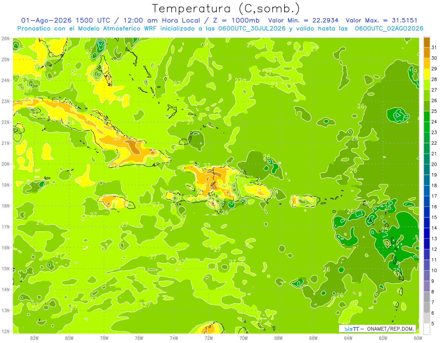Select "Valor Max. = 31.5151" in header
The height and width of the screenshot is (343, 444).
[381, 20]
